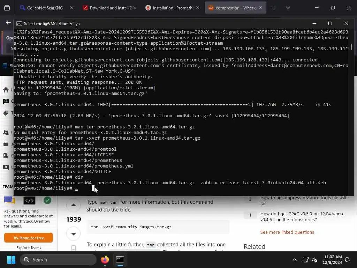Click the Jobs briefcase icon in the sidebar
The width and height of the screenshot is (357, 268).
point(6,144)
